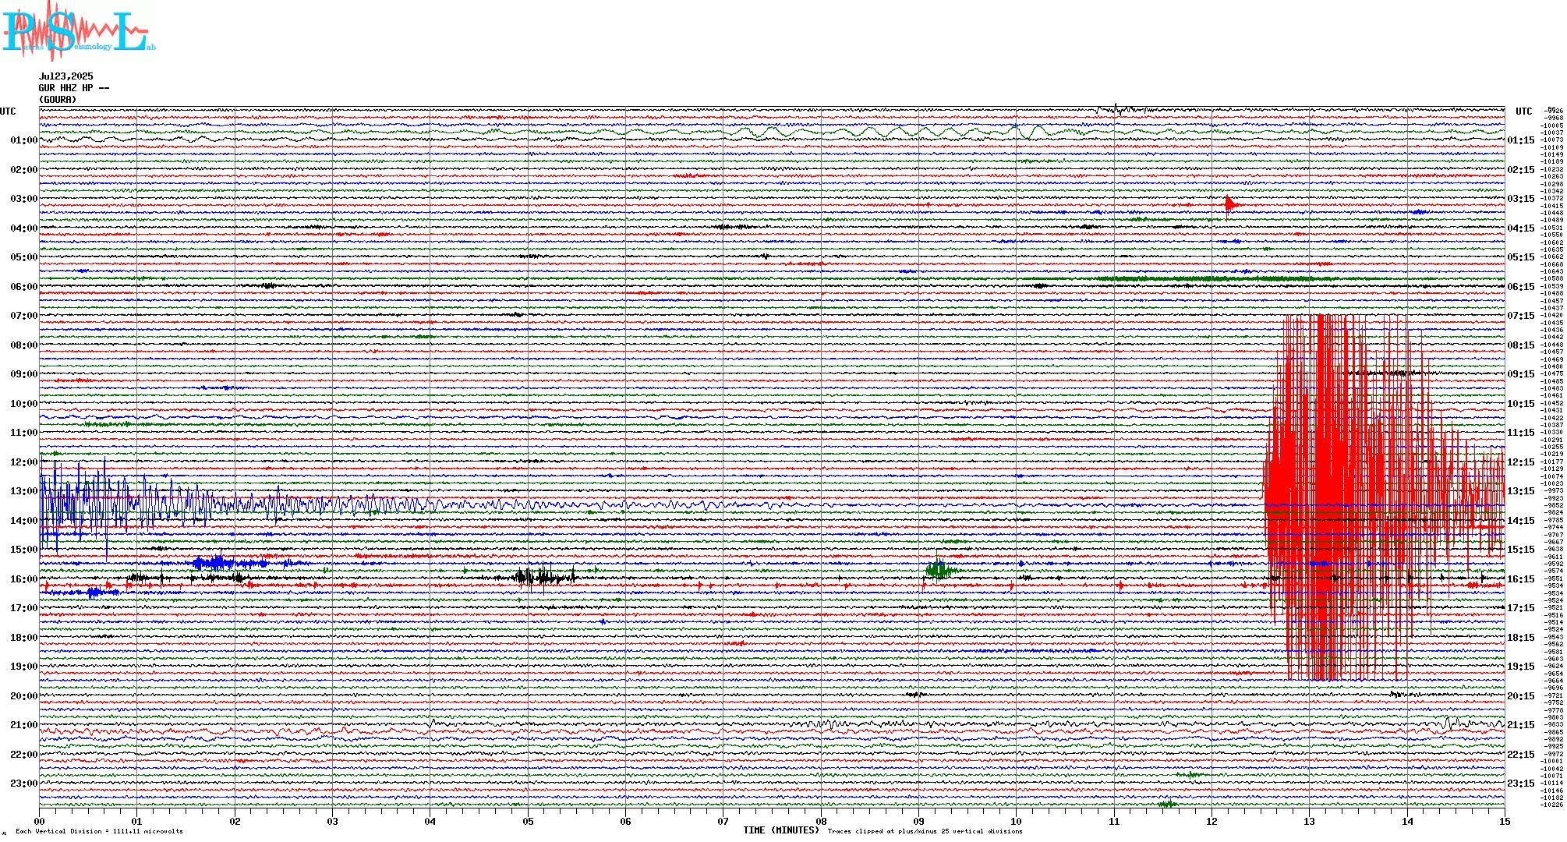Click the 22:15 end-of-row time label

point(1521,755)
